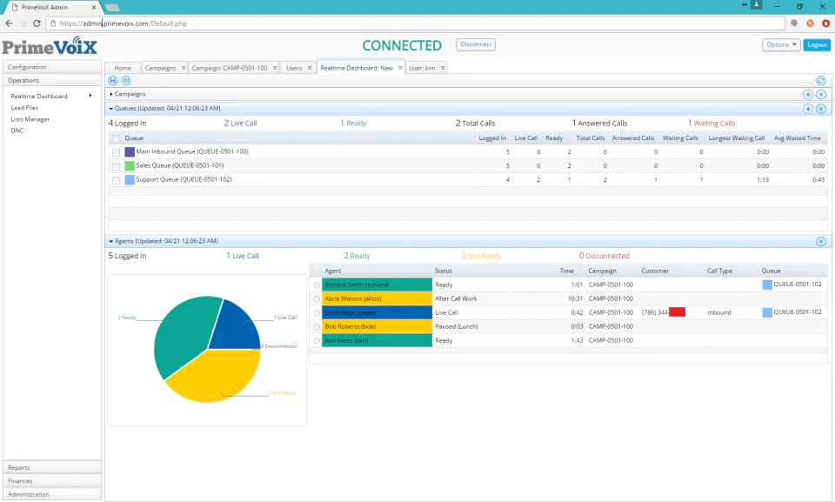
Task: Click the red extension icon in browser toolbar
Action: coord(826,23)
